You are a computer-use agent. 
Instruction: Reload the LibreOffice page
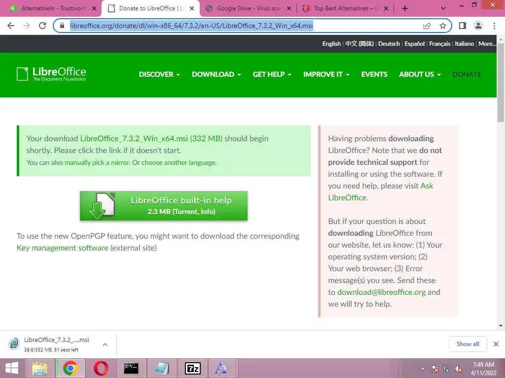[42, 26]
